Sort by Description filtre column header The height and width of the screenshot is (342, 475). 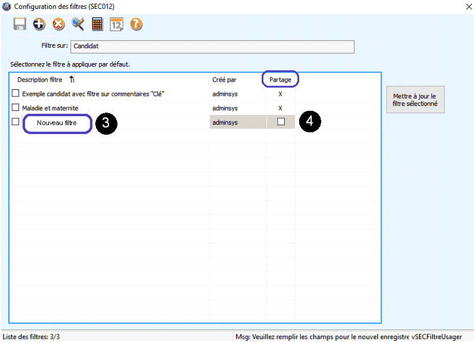tap(40, 79)
